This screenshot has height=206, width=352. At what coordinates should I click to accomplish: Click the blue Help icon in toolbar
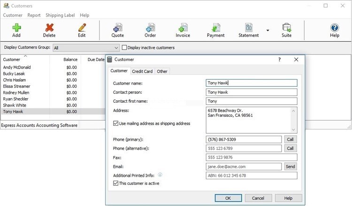(x=335, y=28)
